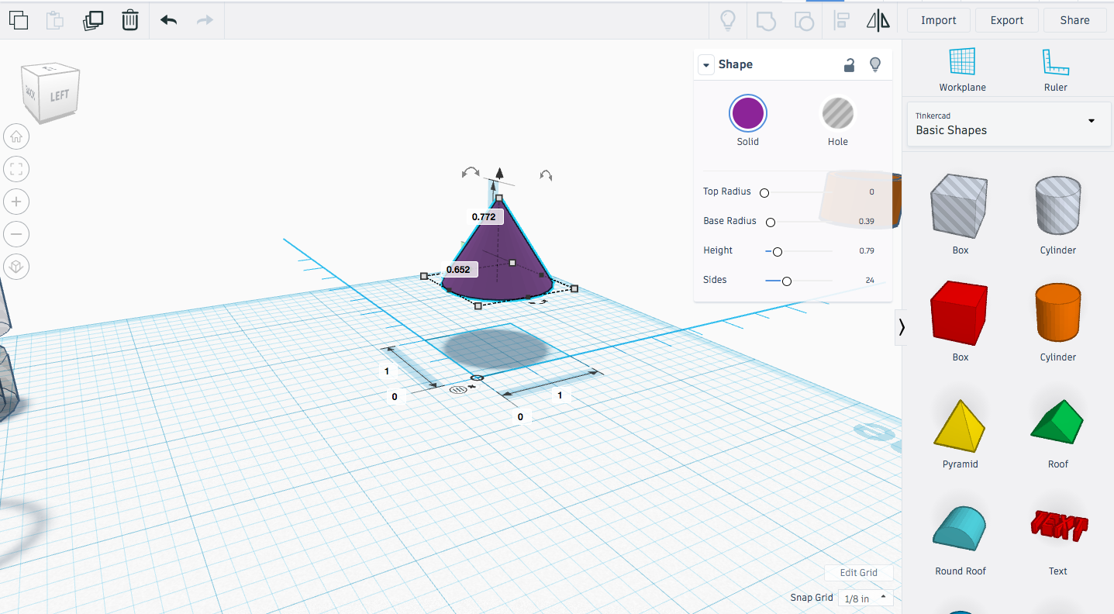This screenshot has height=614, width=1114.
Task: Click the LEFT face of view cube
Action: click(59, 96)
